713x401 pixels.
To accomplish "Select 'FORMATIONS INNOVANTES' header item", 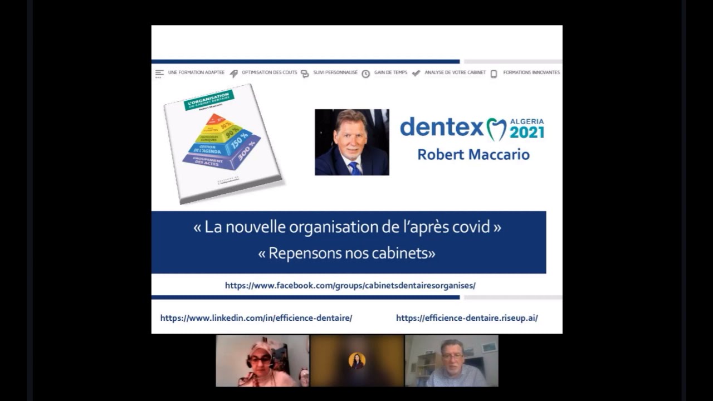I will [x=531, y=73].
